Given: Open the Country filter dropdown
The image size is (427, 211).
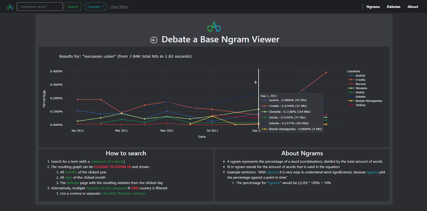Looking at the screenshot, I should pyautogui.click(x=96, y=7).
